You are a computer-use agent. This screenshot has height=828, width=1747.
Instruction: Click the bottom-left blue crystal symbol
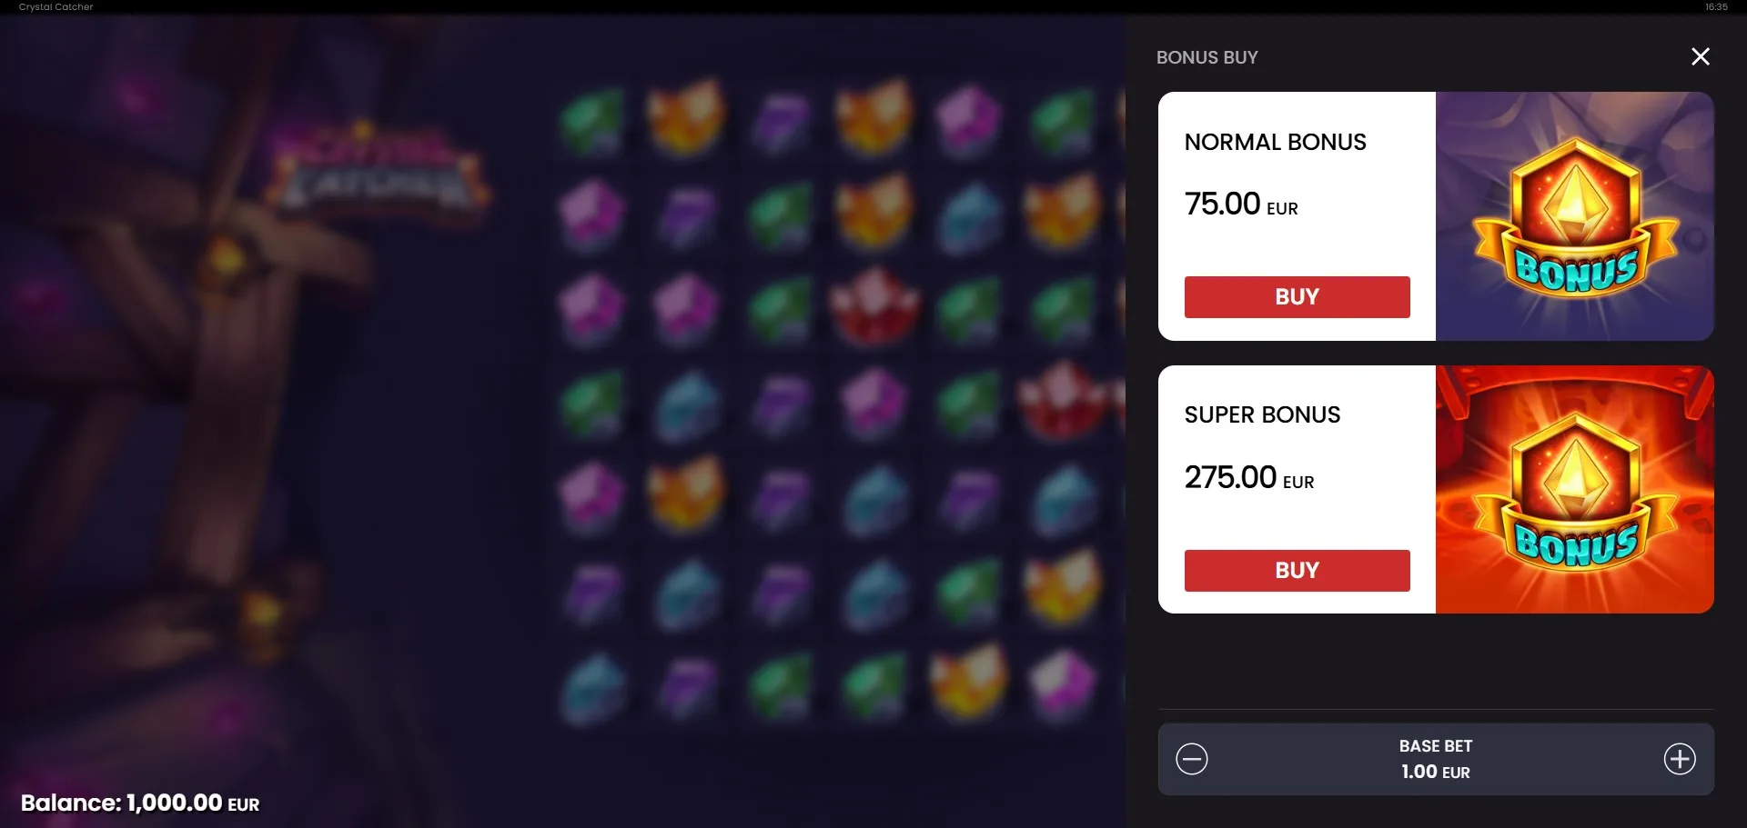[x=592, y=688]
